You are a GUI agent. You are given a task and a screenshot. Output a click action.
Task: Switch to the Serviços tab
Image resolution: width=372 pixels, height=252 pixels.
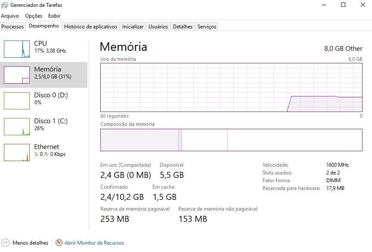tap(207, 27)
